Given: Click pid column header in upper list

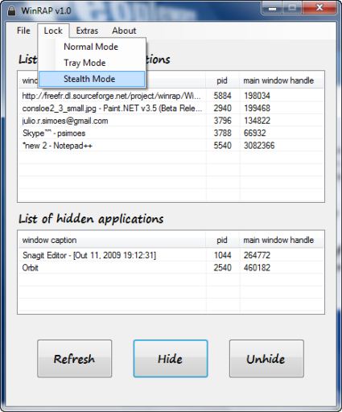Looking at the screenshot, I should [222, 80].
